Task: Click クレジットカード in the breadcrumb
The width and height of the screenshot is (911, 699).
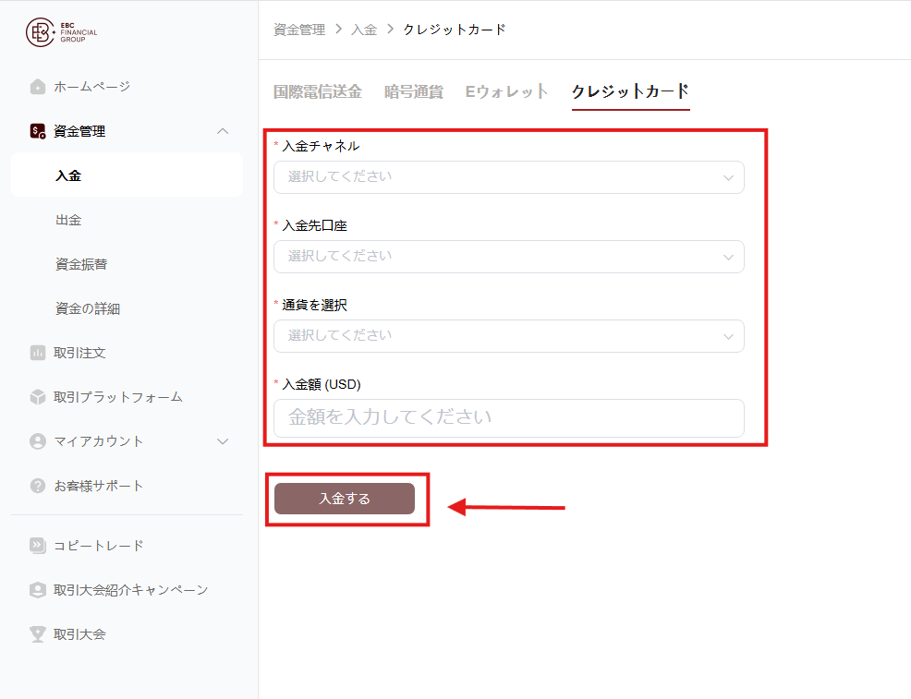Action: pos(455,30)
